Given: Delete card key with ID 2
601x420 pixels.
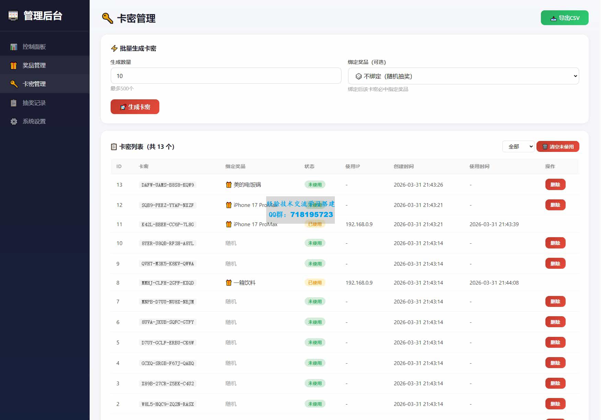Looking at the screenshot, I should (x=555, y=404).
